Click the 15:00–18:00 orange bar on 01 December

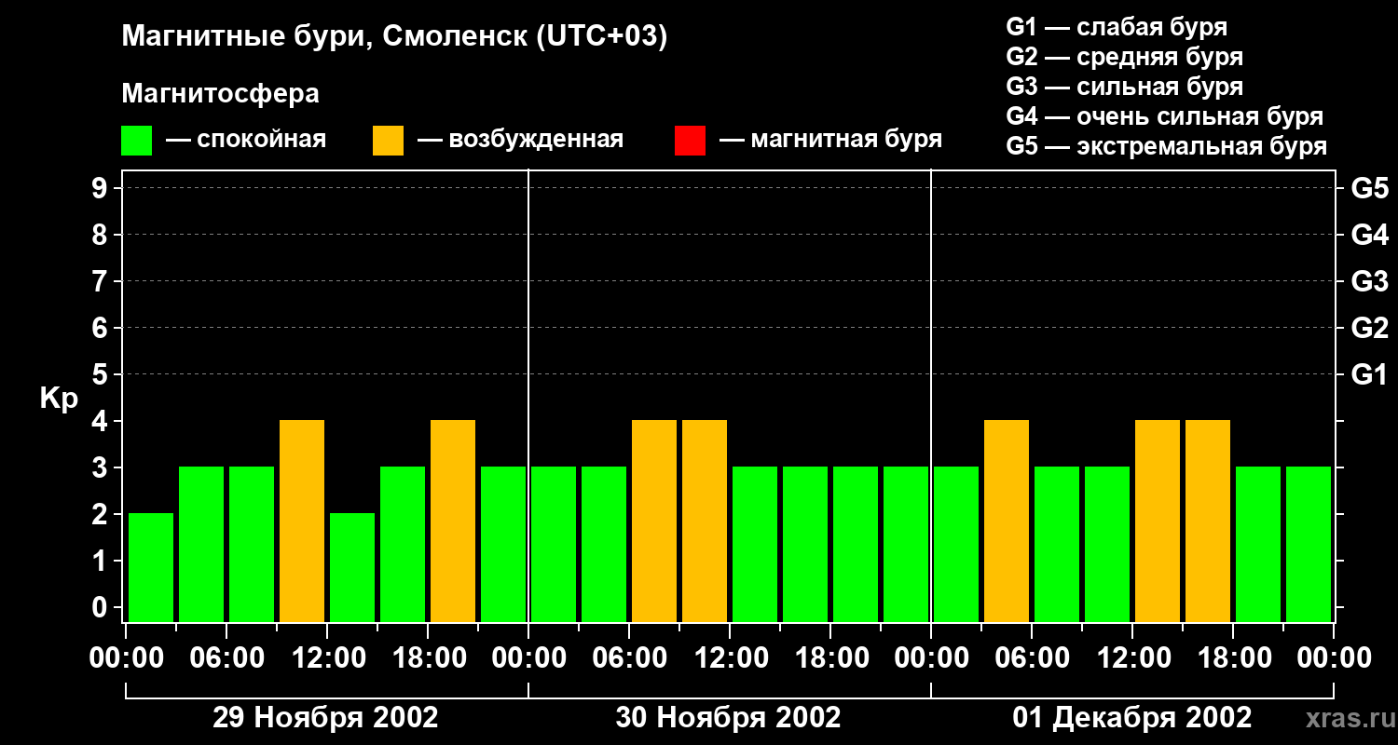coord(1208,521)
